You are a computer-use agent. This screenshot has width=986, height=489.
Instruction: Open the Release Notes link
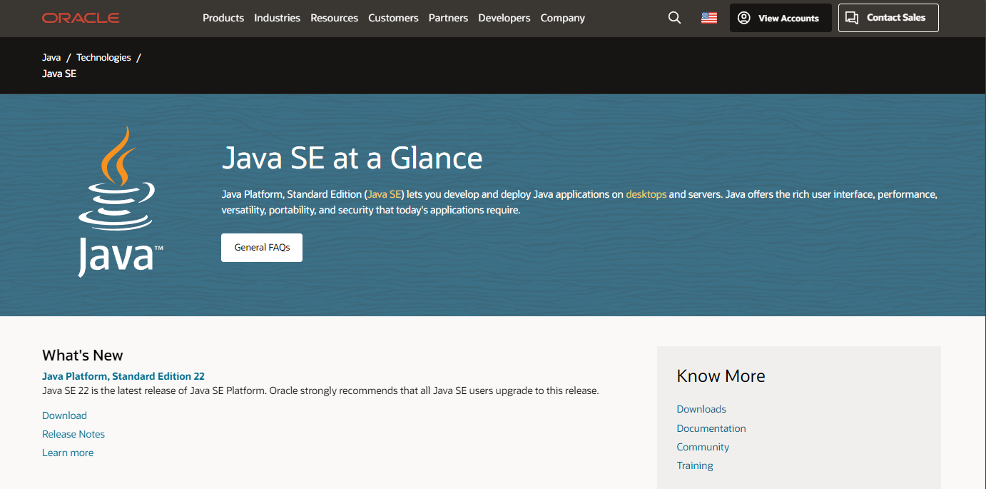(73, 434)
